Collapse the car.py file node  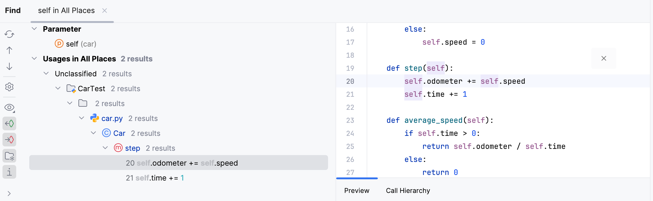tap(82, 118)
